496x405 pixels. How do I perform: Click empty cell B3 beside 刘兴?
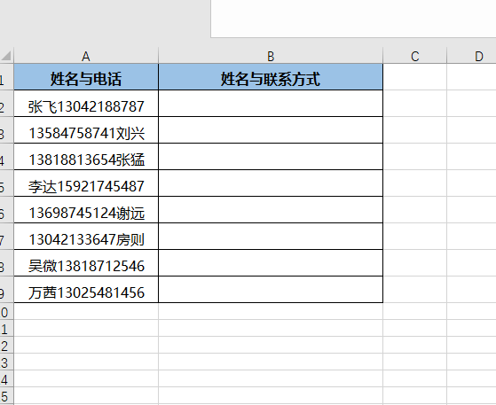[271, 130]
